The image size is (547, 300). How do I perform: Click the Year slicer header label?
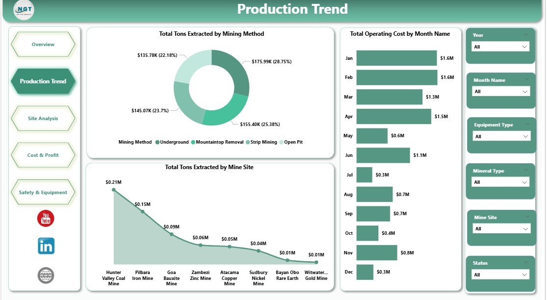pos(478,35)
